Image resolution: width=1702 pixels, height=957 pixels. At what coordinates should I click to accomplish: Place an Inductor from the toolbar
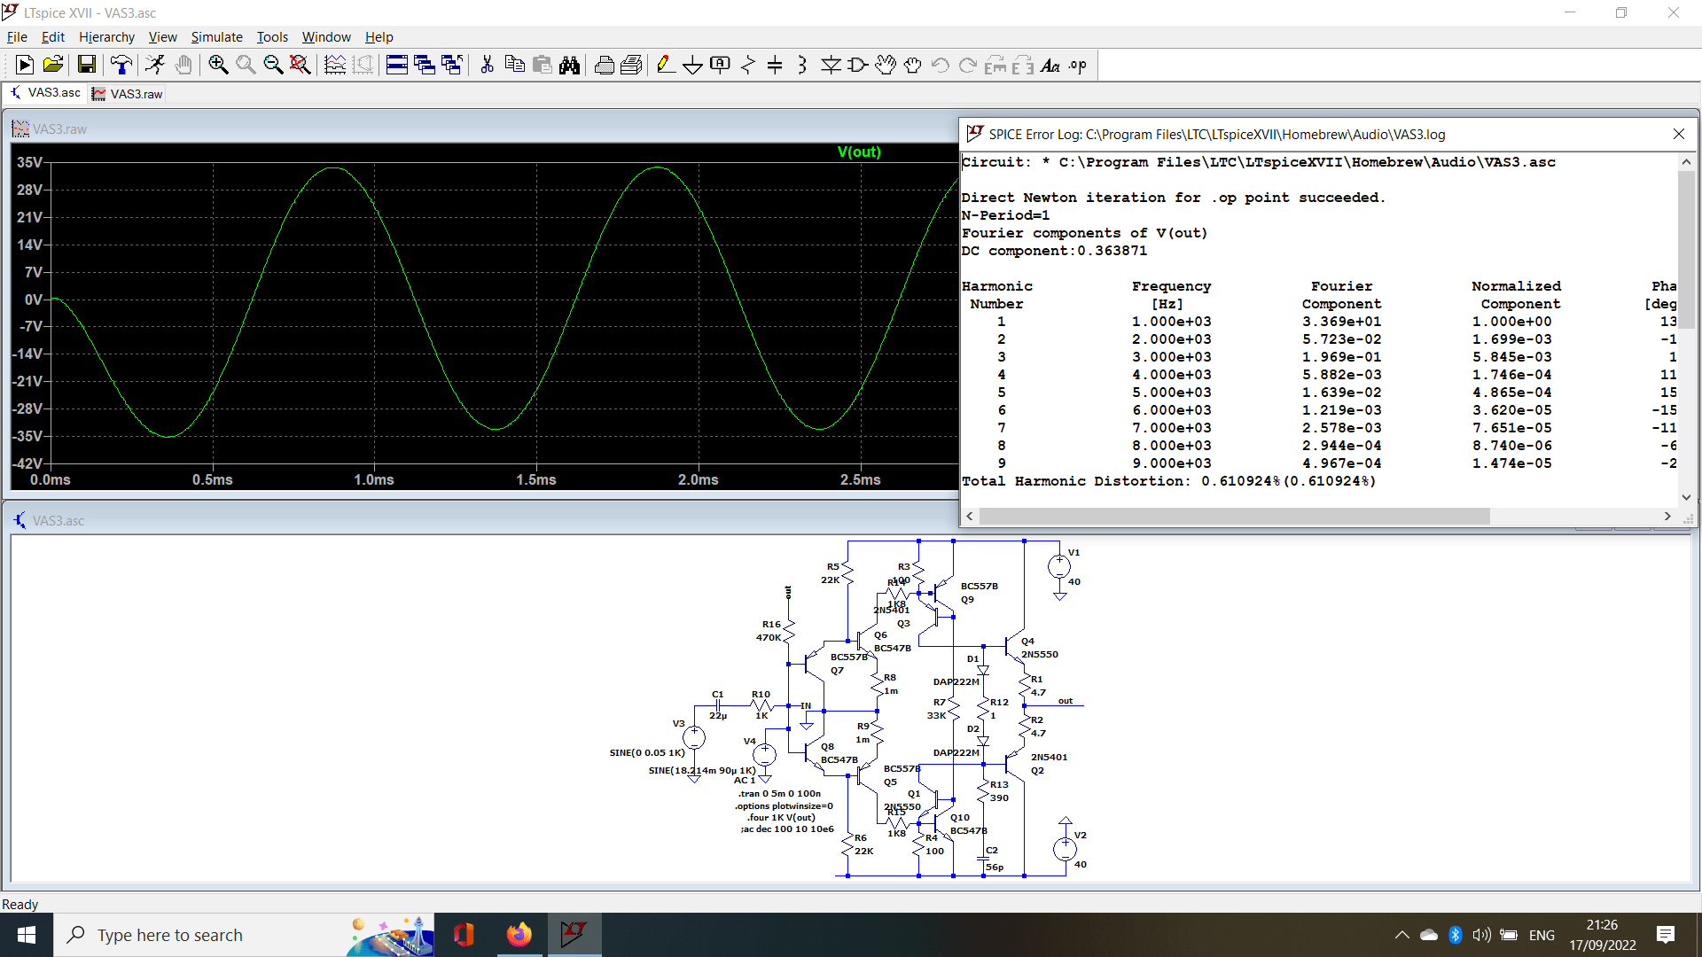click(802, 65)
